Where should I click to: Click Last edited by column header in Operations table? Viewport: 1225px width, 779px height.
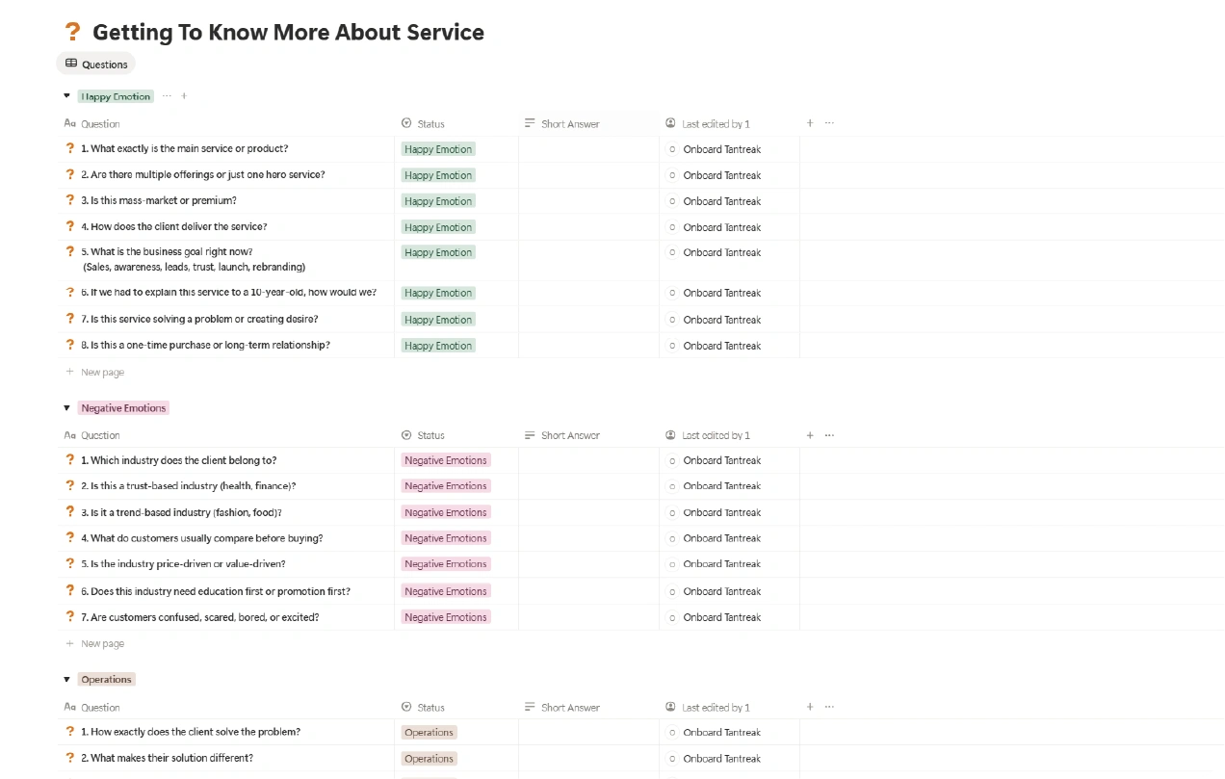pyautogui.click(x=715, y=708)
